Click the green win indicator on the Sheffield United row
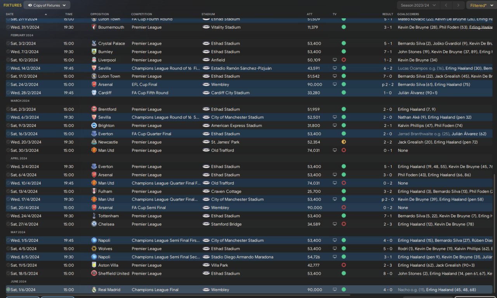Viewport: 497px width, 298px height. pos(344,274)
